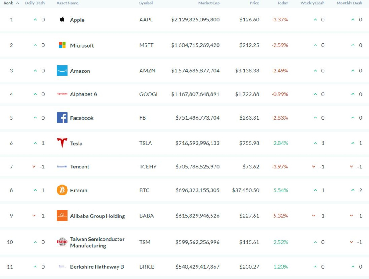Sort by Weekly Dash column header
This screenshot has height=279, width=369.
312,3
